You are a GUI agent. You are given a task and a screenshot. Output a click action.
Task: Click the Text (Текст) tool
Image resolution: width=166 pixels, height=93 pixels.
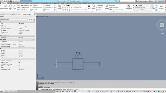[89, 7]
